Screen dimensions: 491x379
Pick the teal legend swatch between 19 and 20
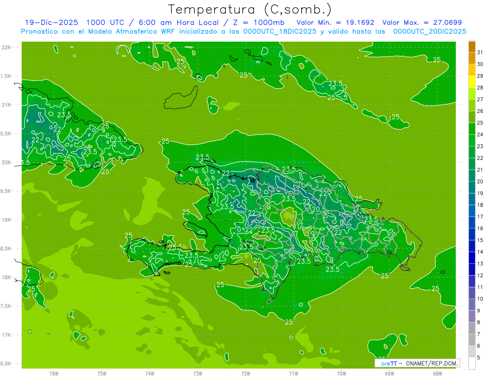[x=472, y=188]
